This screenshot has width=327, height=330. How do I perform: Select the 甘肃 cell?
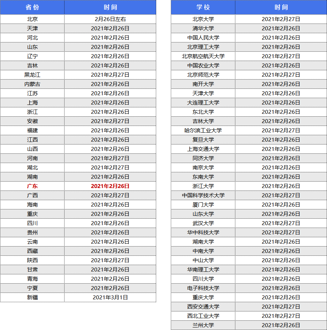coord(32,269)
